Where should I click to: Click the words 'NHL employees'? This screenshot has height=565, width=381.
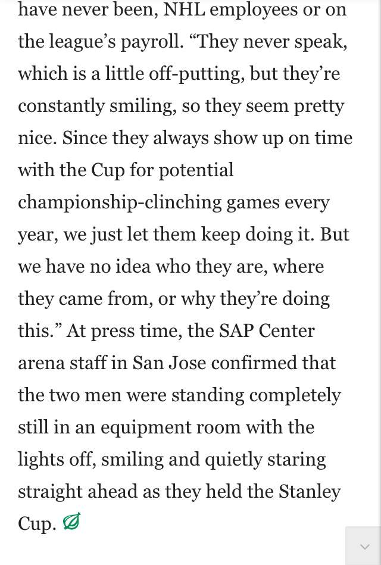point(230,10)
